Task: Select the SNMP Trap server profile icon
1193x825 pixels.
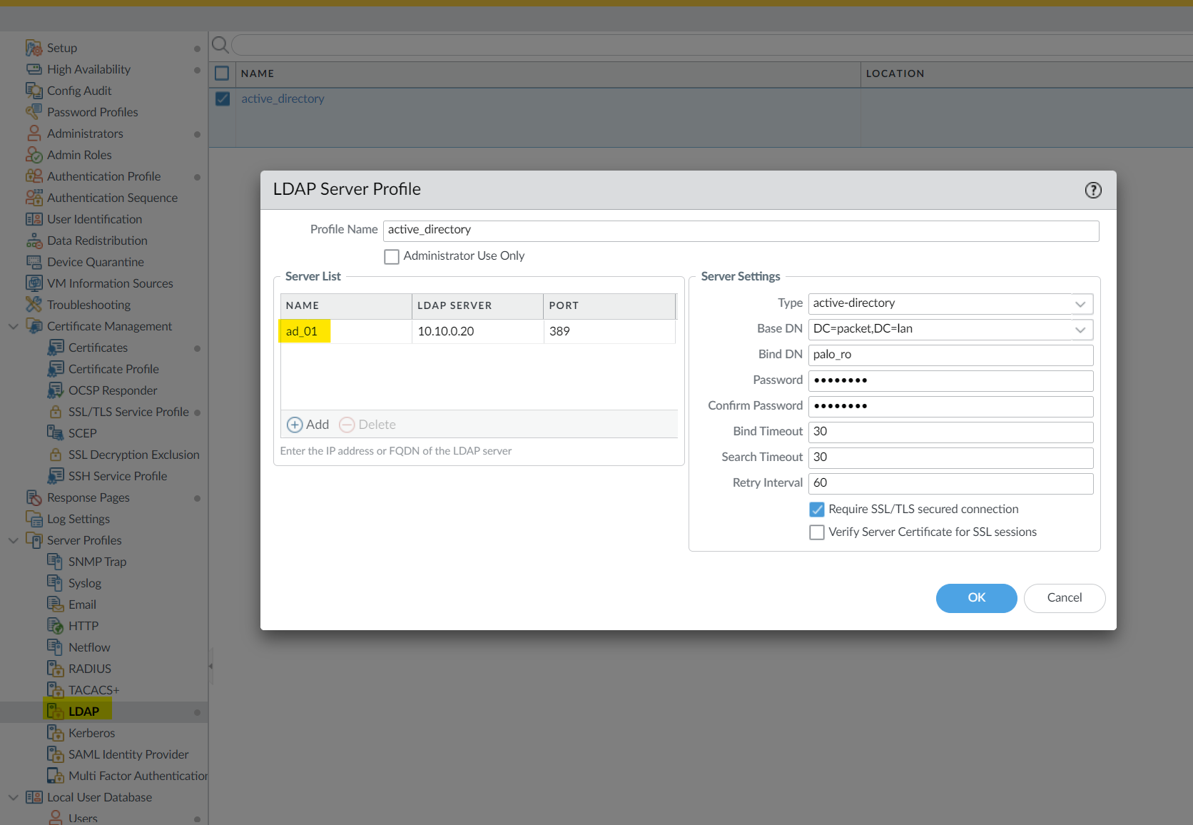Action: tap(56, 561)
